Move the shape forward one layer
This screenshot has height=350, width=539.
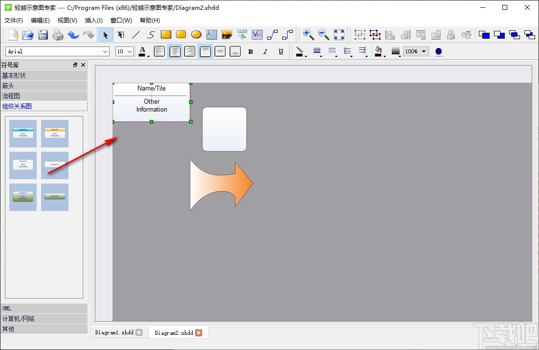point(514,35)
